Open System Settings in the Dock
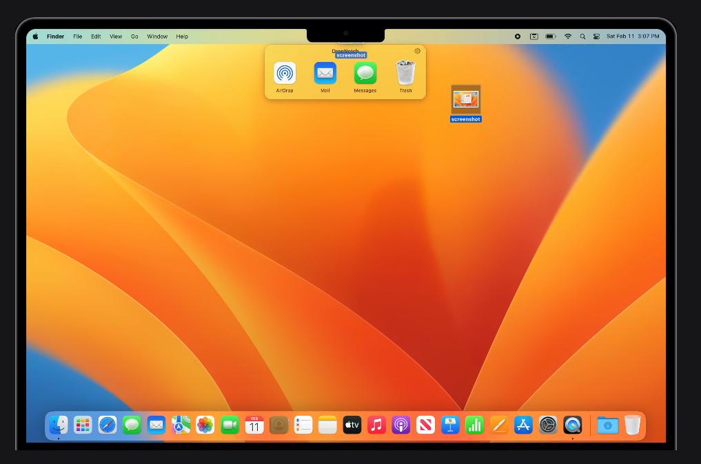Viewport: 701px width, 464px height. point(547,425)
